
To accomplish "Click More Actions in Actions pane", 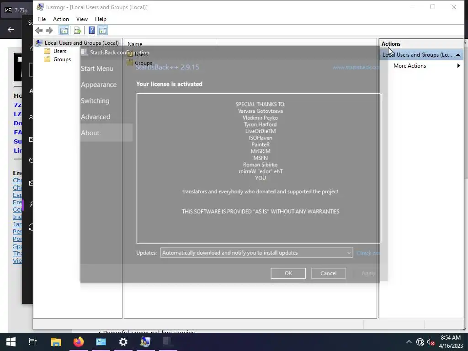I will click(409, 66).
